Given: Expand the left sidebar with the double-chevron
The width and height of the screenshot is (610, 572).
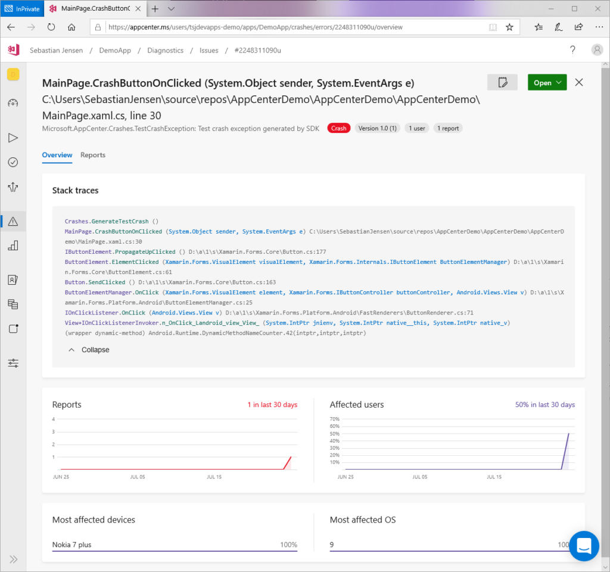Looking at the screenshot, I should point(13,559).
